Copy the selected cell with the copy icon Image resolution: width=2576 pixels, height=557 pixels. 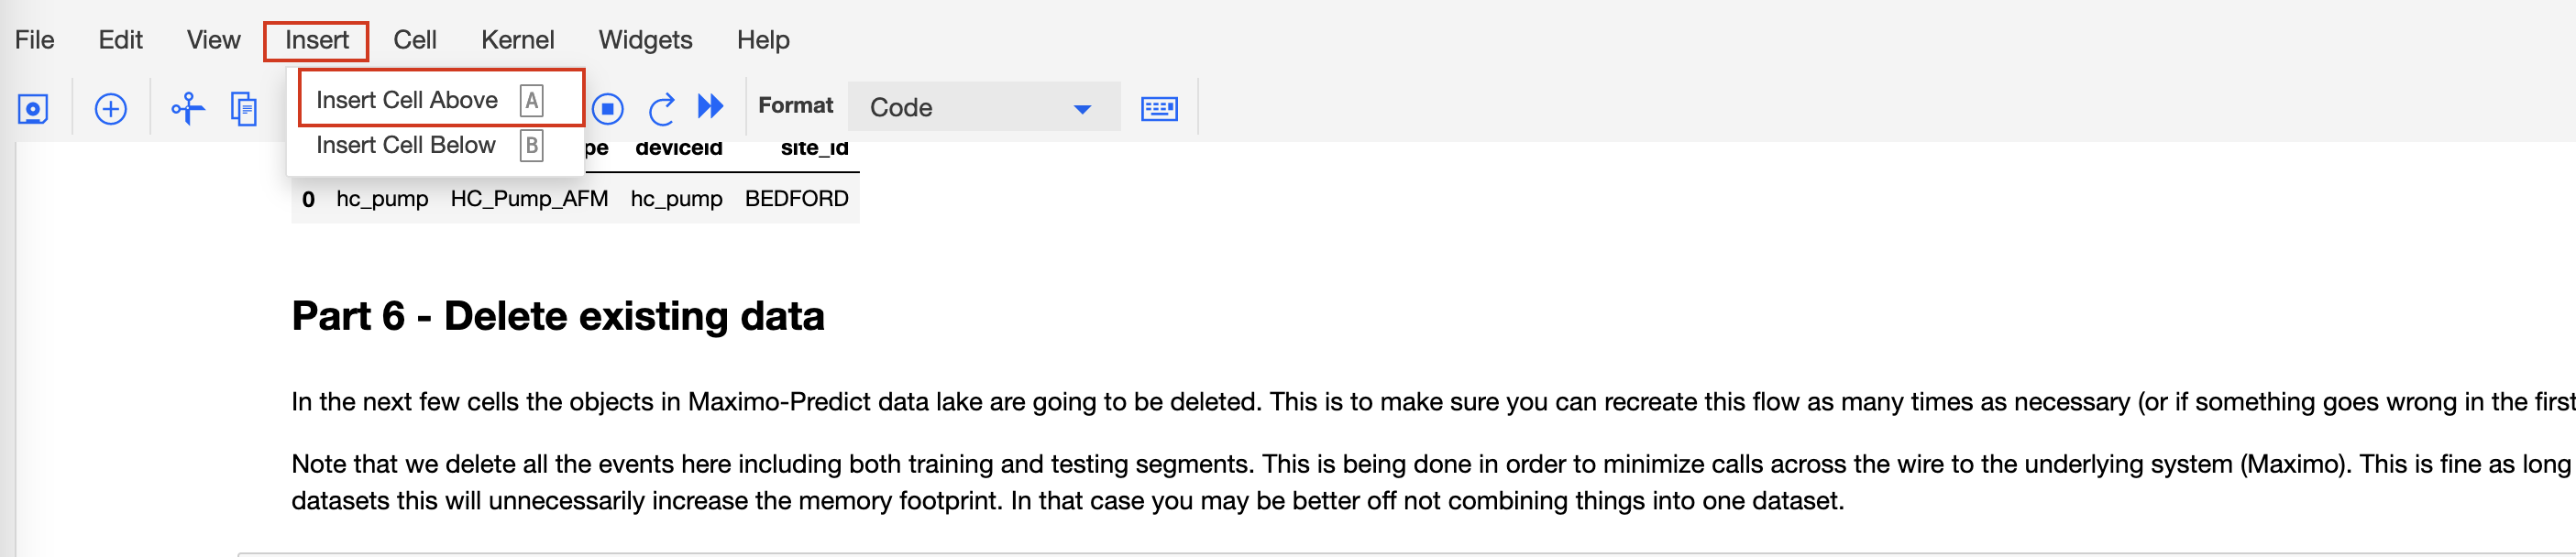244,108
